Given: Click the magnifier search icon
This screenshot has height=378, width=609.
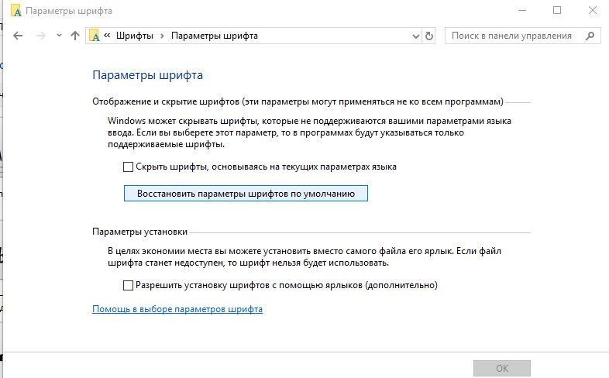Looking at the screenshot, I should (590, 36).
